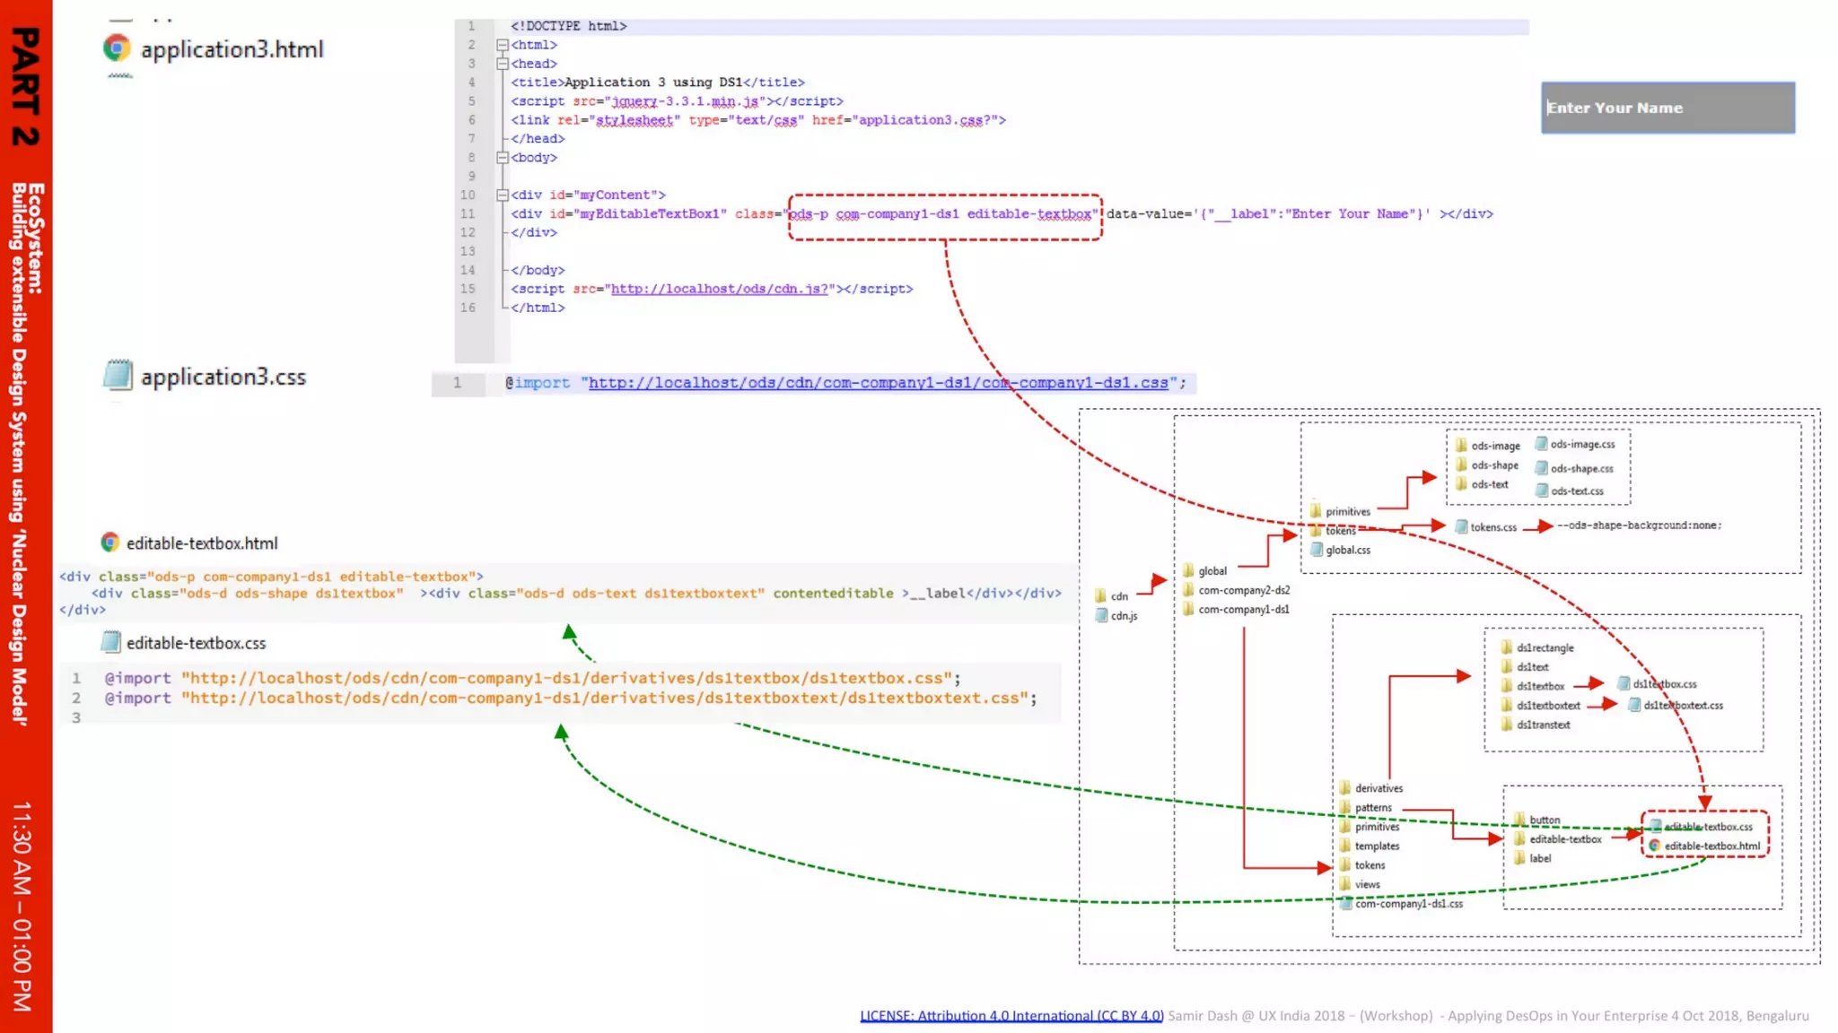Click the CC BY 4.0 license link
1838x1033 pixels.
[x=1011, y=1015]
